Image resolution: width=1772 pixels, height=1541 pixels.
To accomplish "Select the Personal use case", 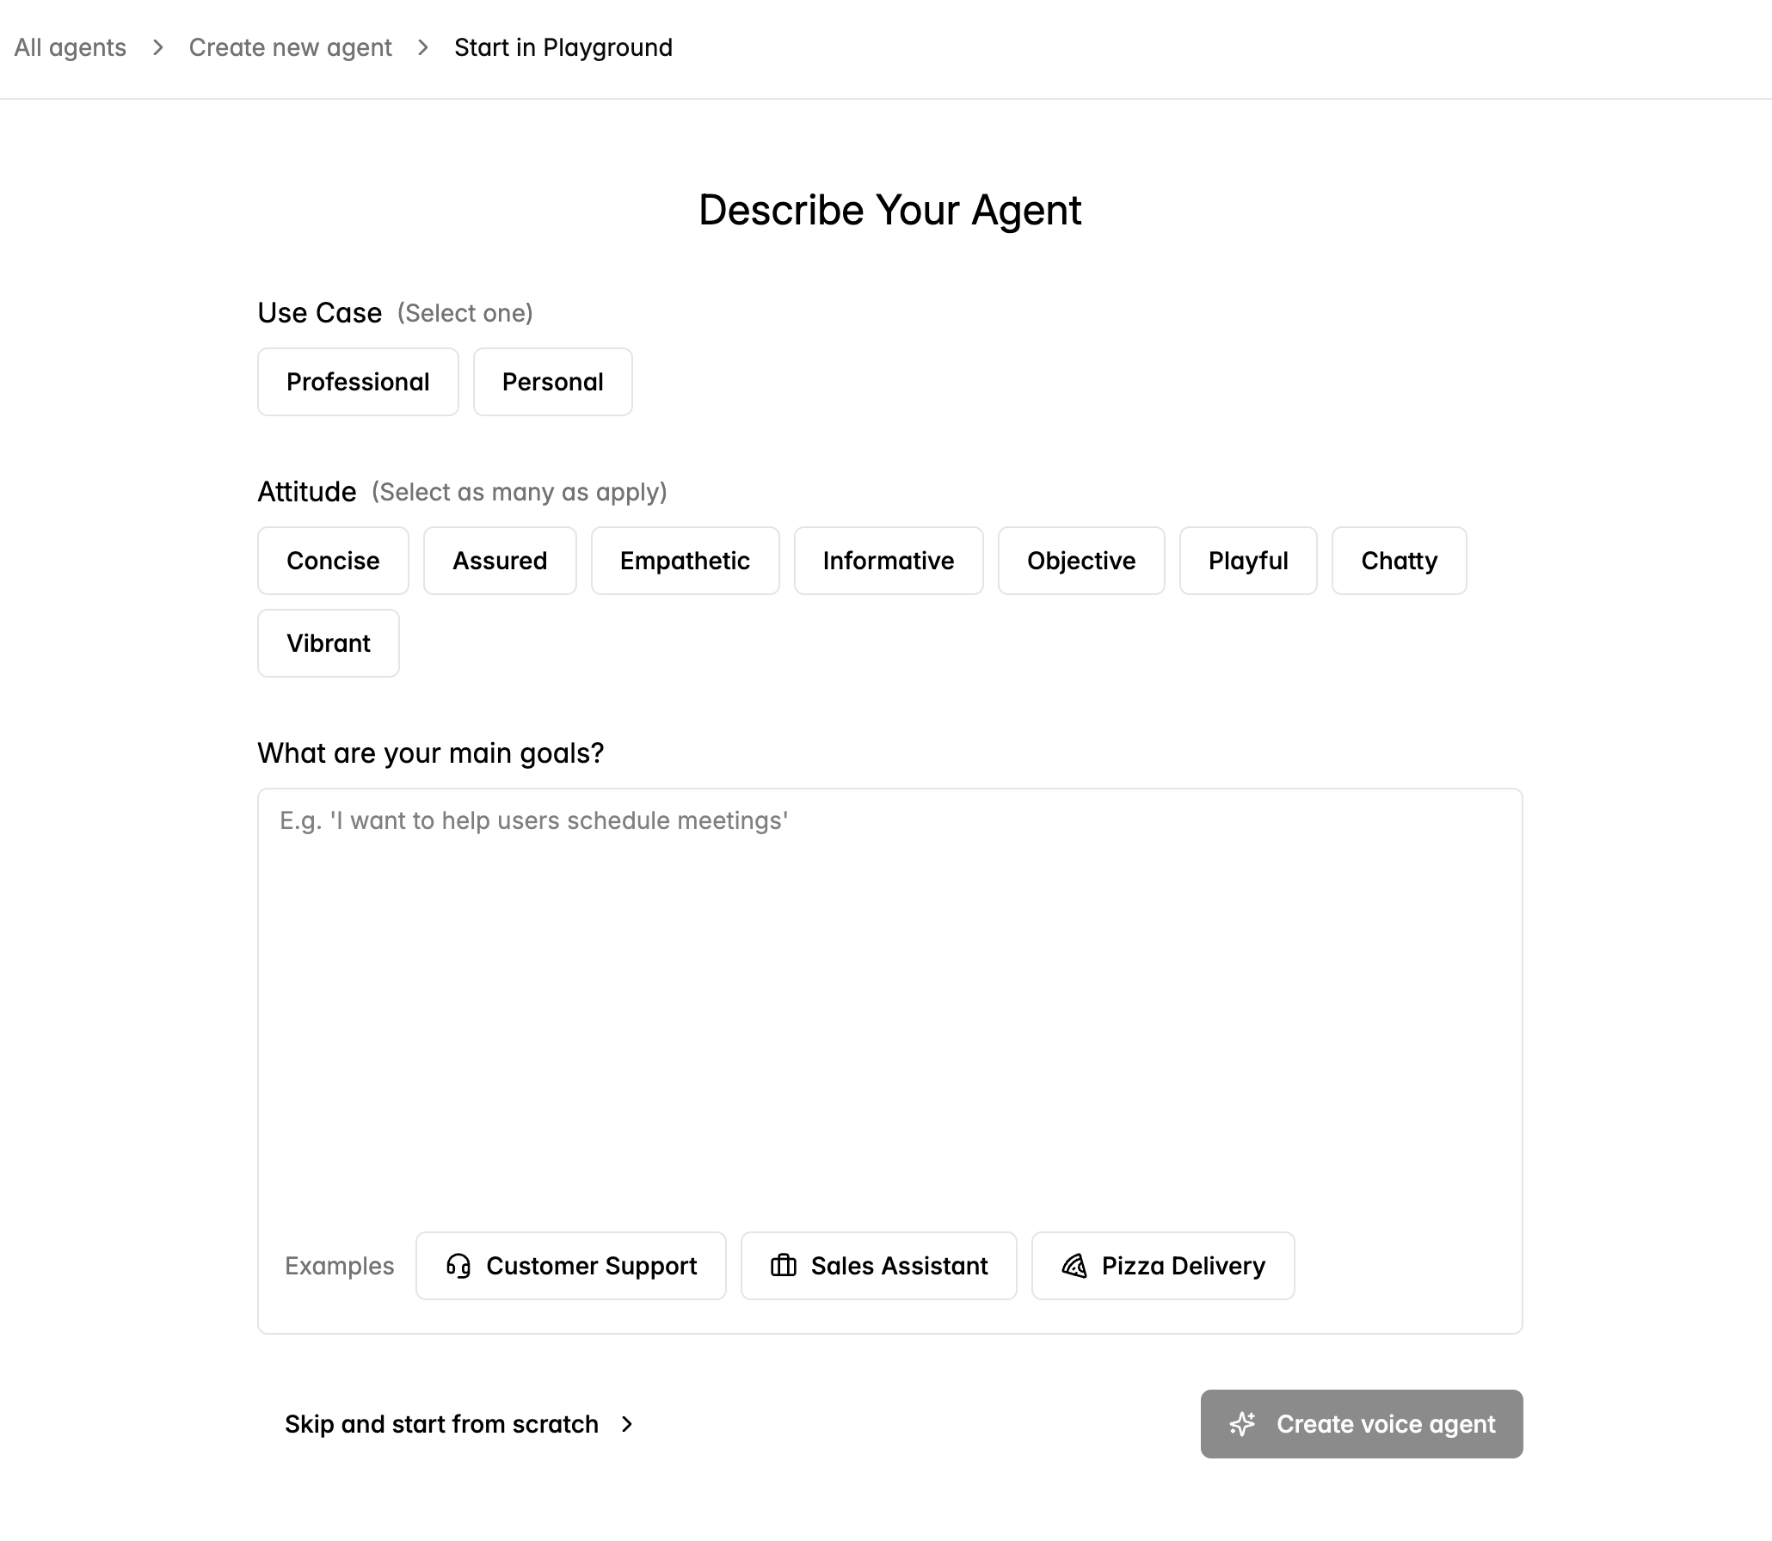I will point(552,382).
